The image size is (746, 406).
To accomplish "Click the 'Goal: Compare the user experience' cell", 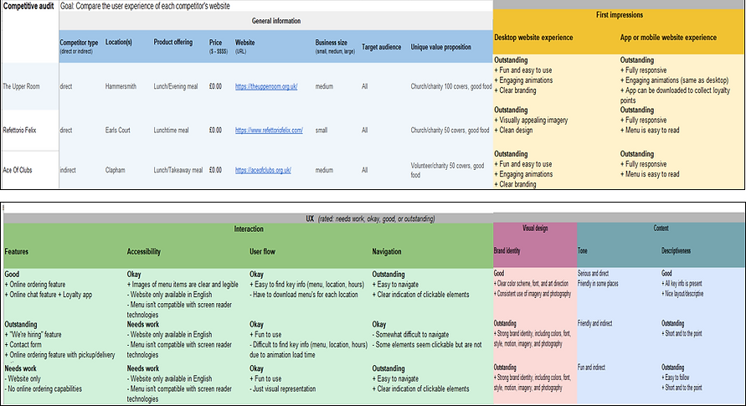I will pos(145,6).
